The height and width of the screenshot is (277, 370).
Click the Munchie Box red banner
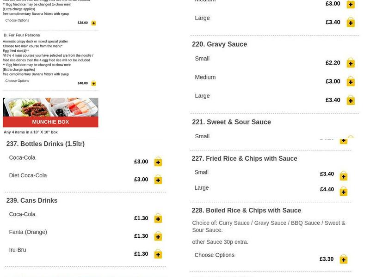pos(50,122)
